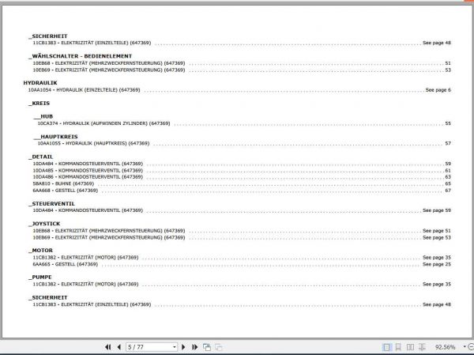Click the __HAUPTKREIS subheading
Viewport: 474px width, 355px height.
tap(55, 137)
